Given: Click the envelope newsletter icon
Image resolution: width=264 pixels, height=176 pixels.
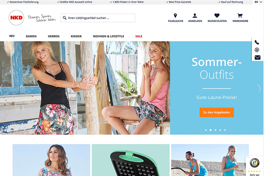Looking at the screenshot, I should [x=257, y=58].
